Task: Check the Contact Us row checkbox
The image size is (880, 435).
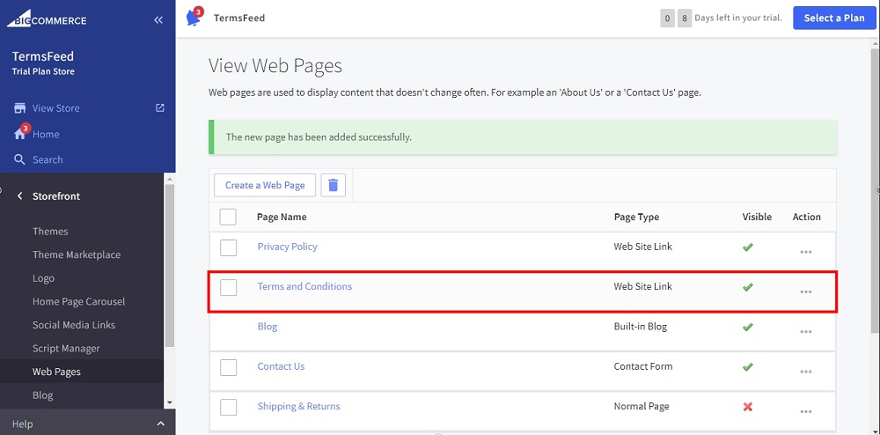Action: pyautogui.click(x=228, y=368)
